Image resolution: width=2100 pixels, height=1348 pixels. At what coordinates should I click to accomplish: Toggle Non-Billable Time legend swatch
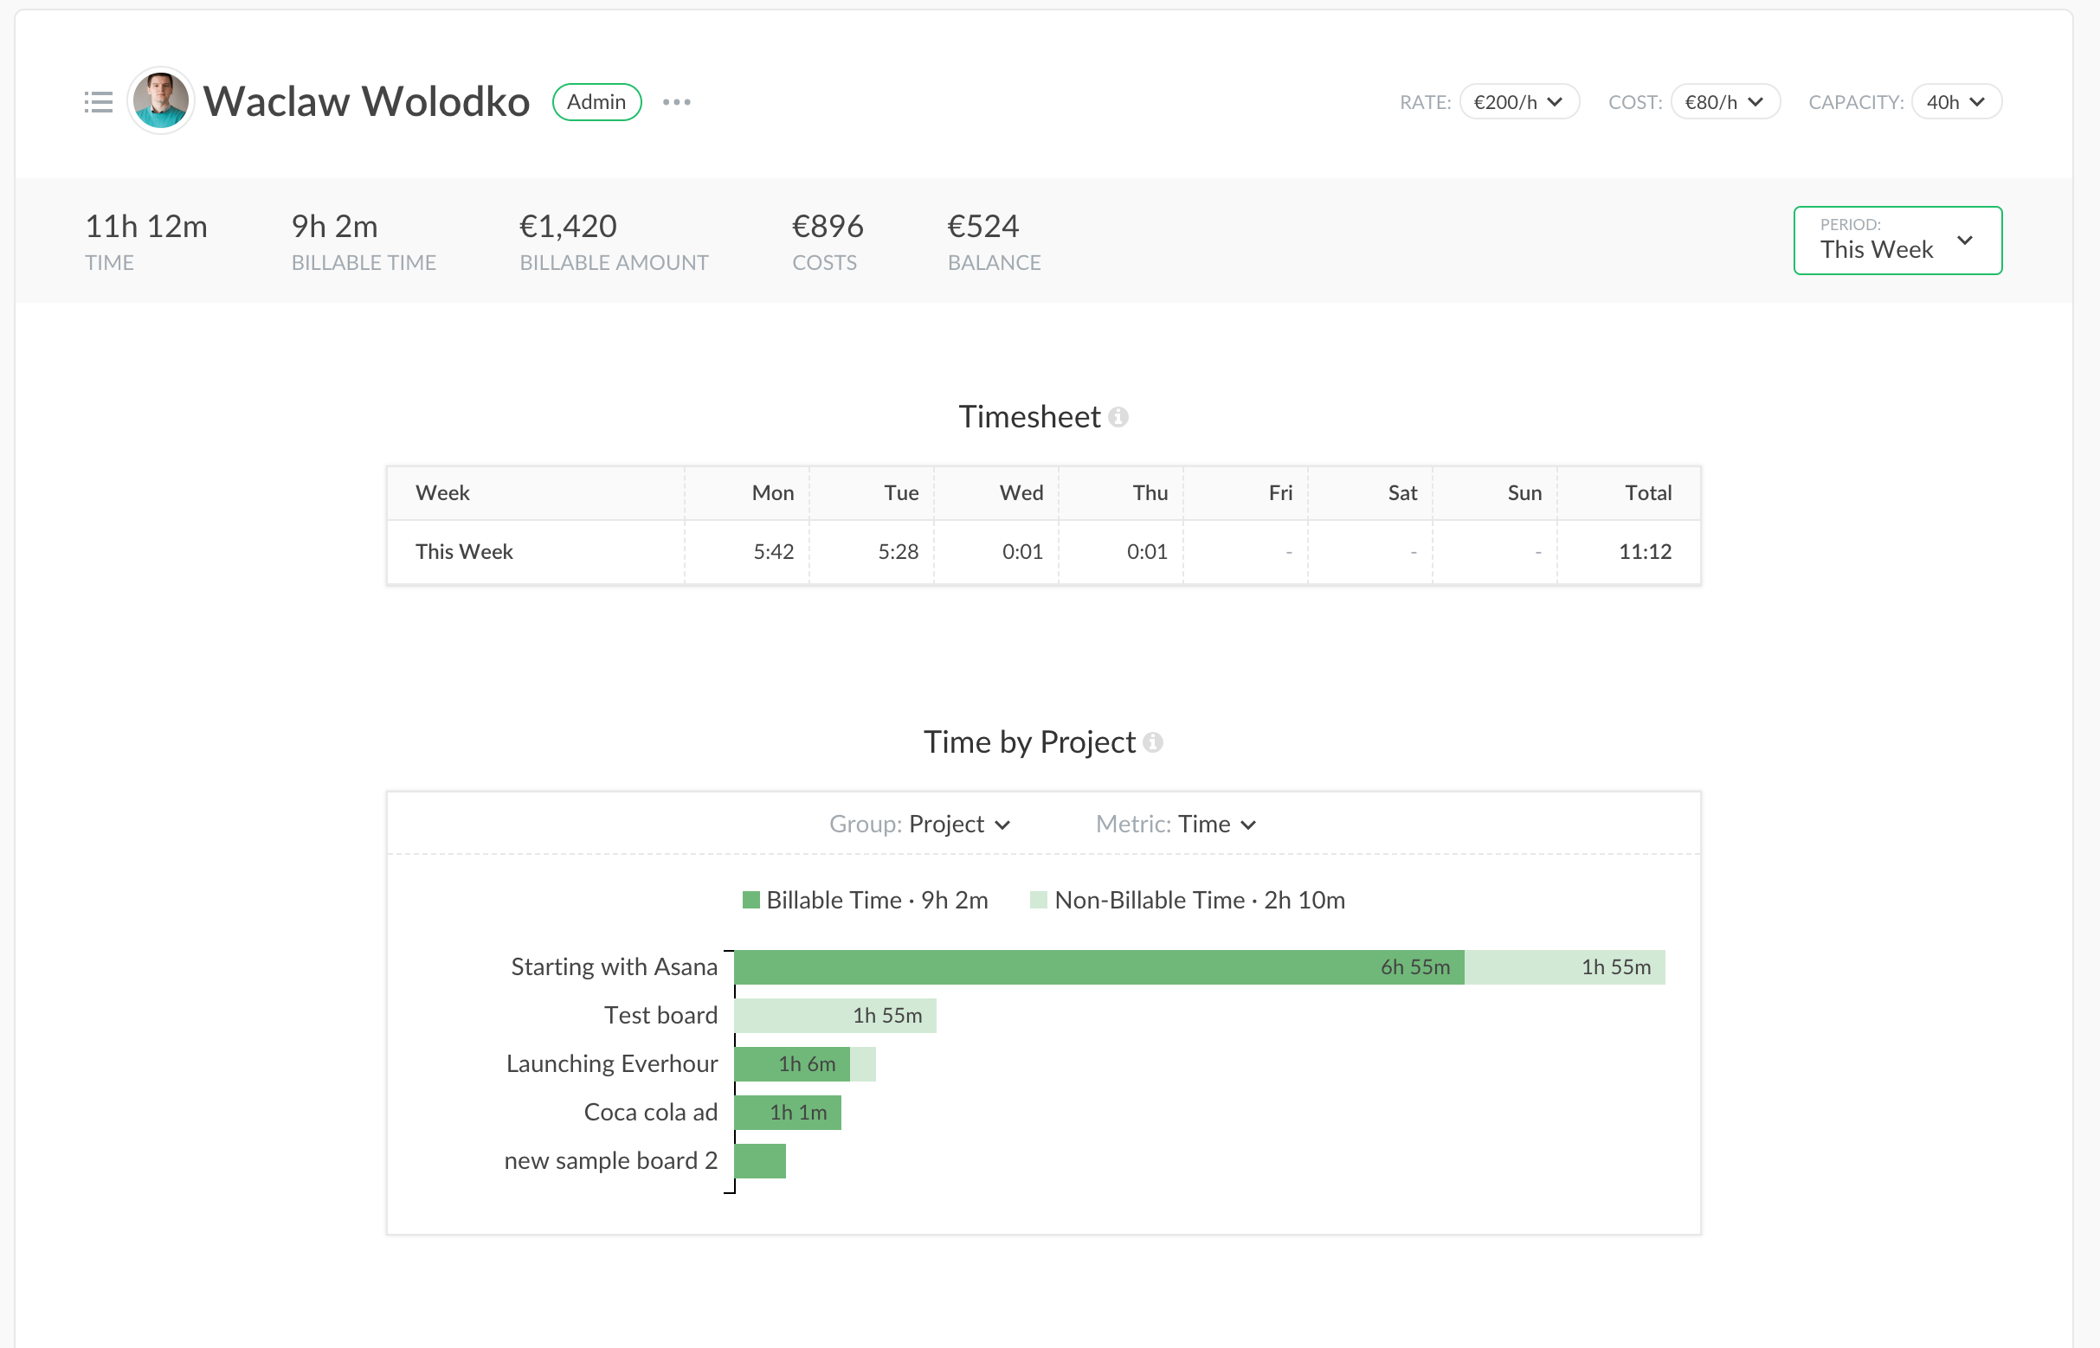(x=1039, y=900)
